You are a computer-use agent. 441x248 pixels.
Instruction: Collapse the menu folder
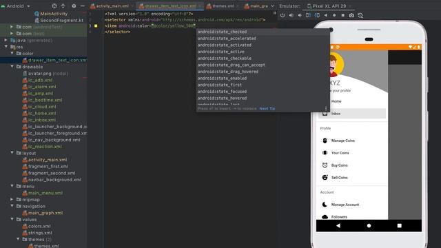(x=12, y=186)
